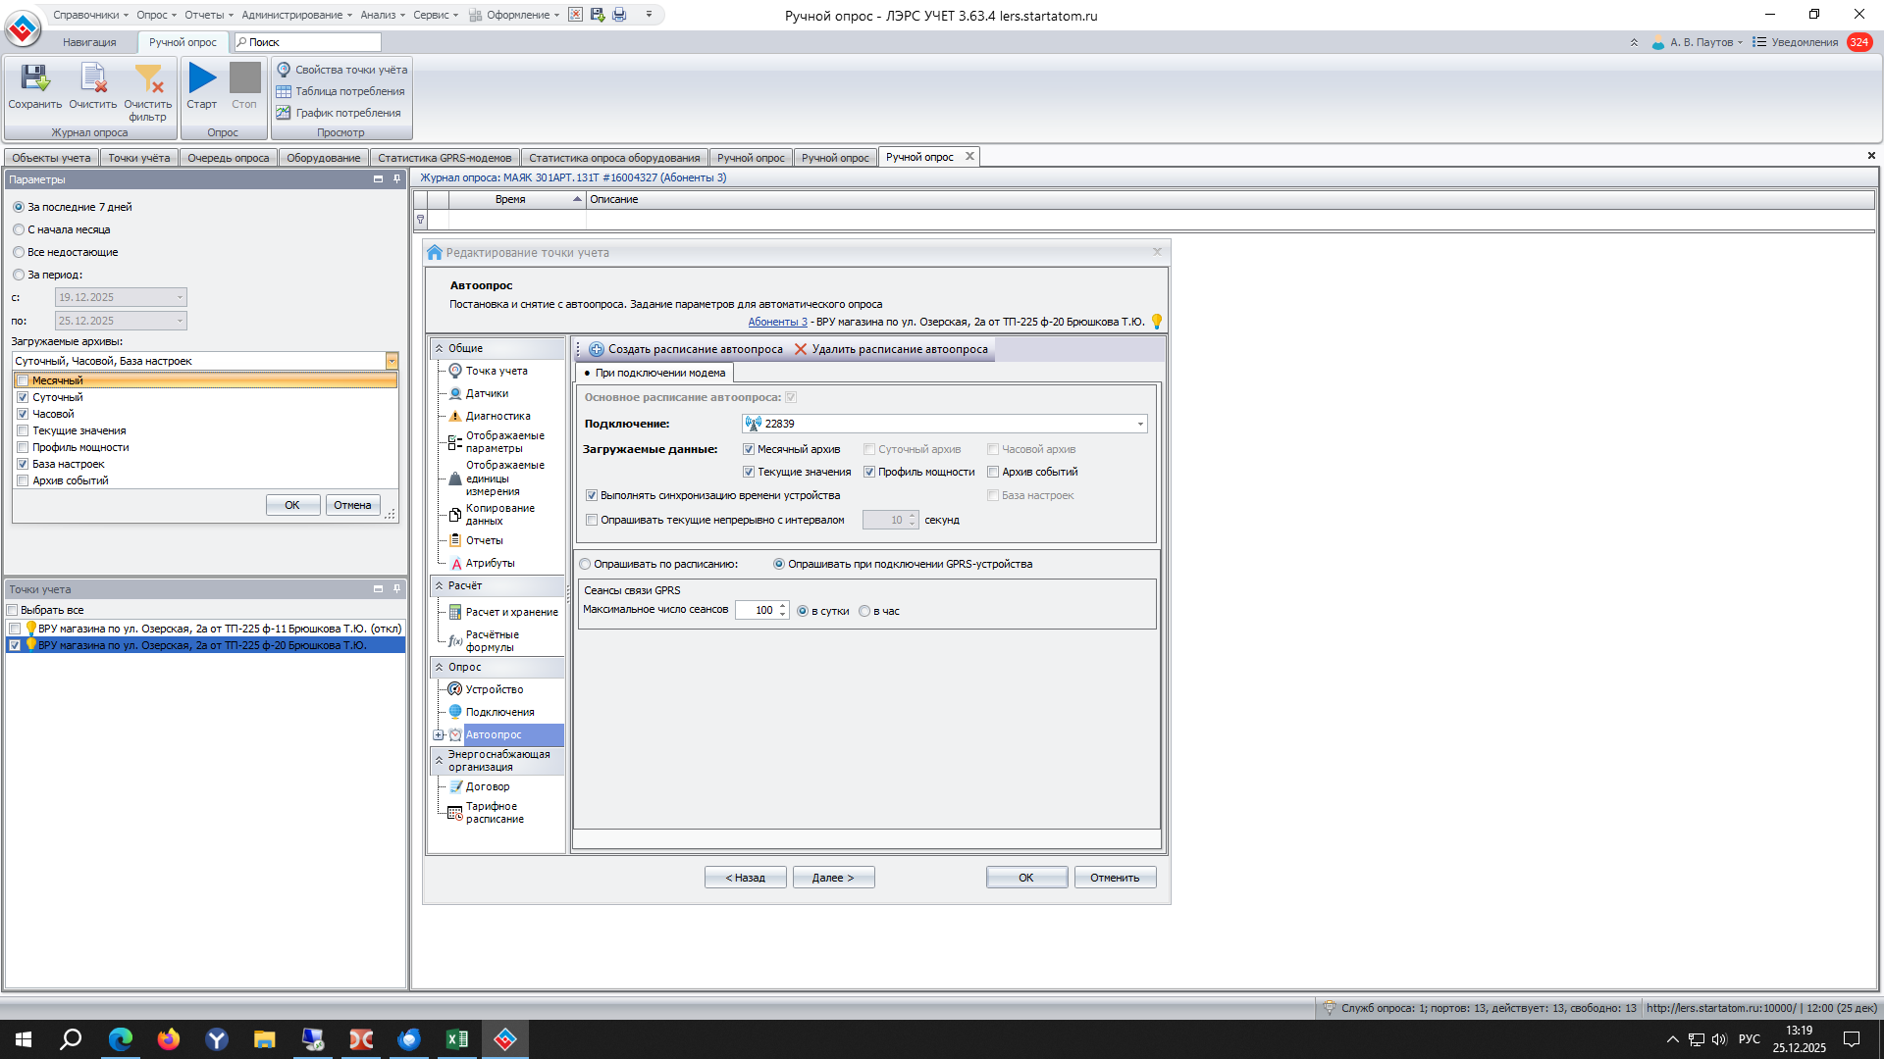Open Свойства точки учёта view
The width and height of the screenshot is (1884, 1059).
(341, 70)
